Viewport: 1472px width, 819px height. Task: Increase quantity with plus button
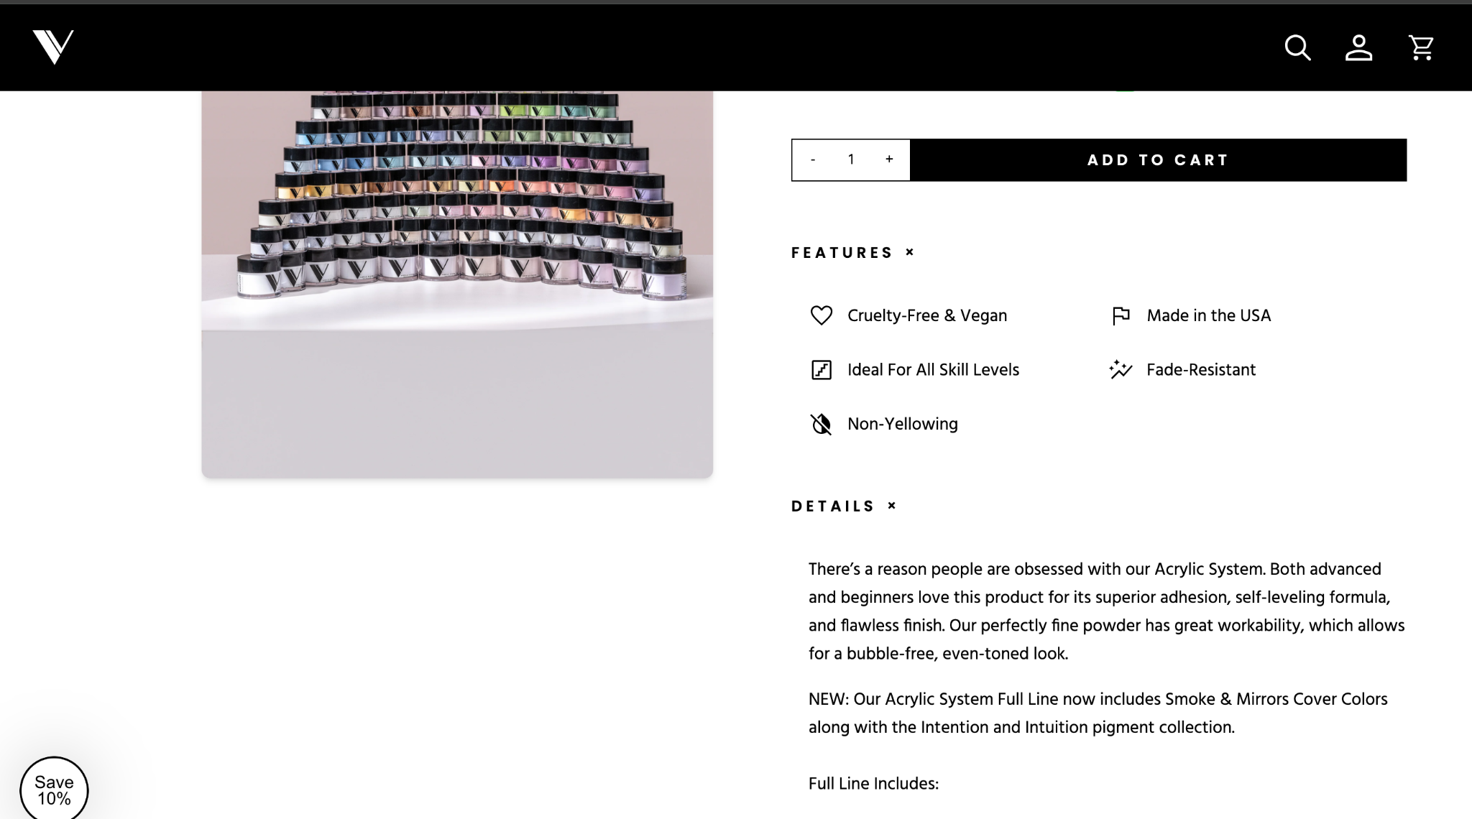[889, 159]
